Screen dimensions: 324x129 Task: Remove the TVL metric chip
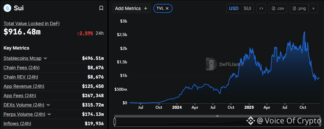(x=167, y=8)
